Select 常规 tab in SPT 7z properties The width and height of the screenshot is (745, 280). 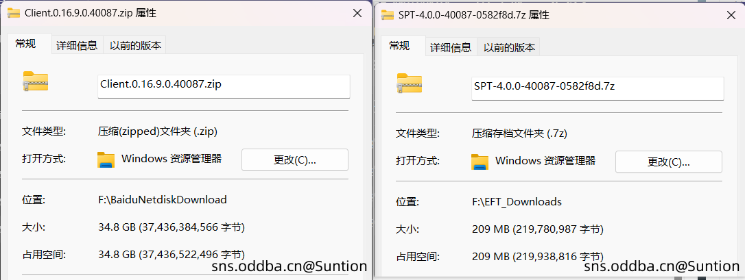[x=399, y=46]
